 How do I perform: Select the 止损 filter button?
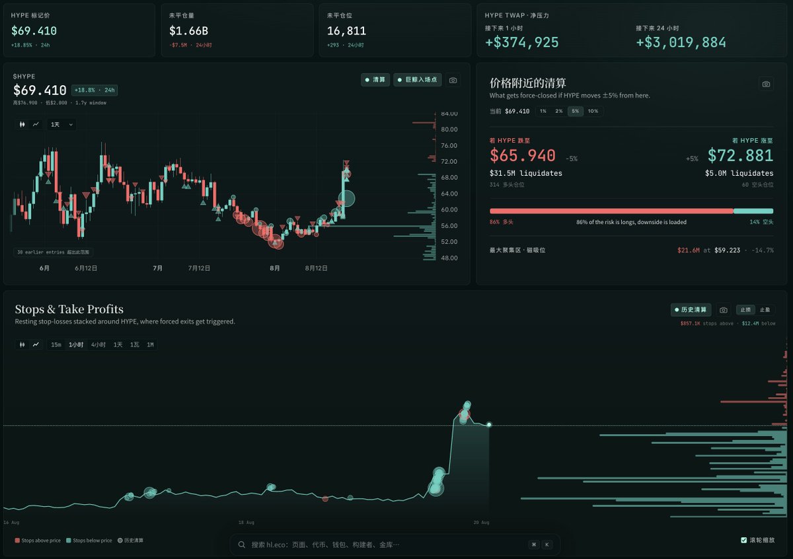[x=745, y=310]
